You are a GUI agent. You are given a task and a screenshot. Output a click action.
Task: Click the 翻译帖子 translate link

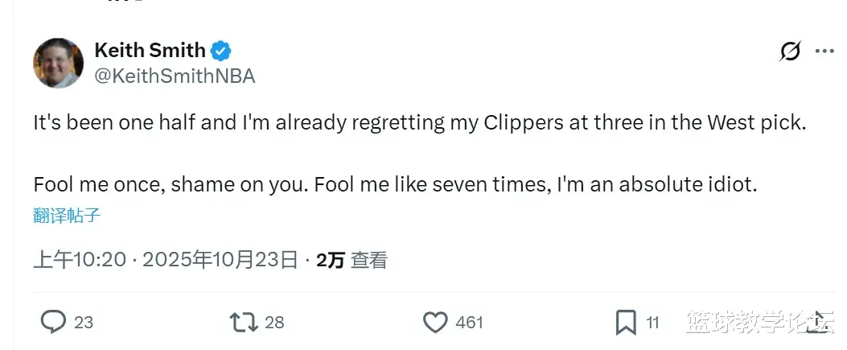(67, 215)
